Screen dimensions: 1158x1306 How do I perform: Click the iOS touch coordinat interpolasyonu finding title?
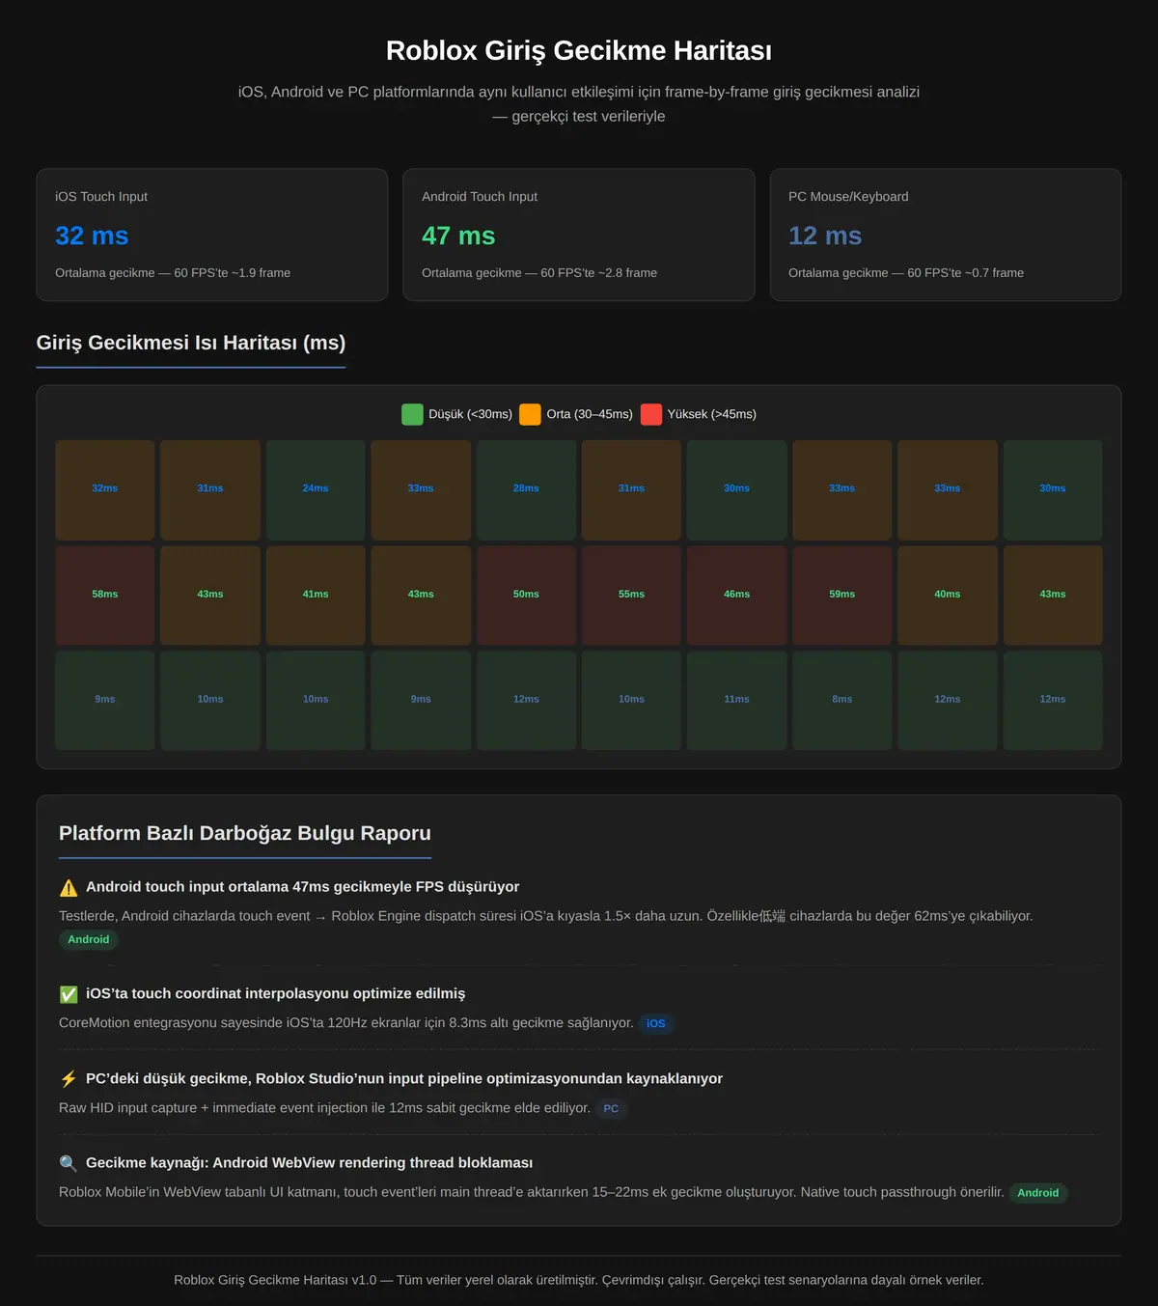click(276, 994)
